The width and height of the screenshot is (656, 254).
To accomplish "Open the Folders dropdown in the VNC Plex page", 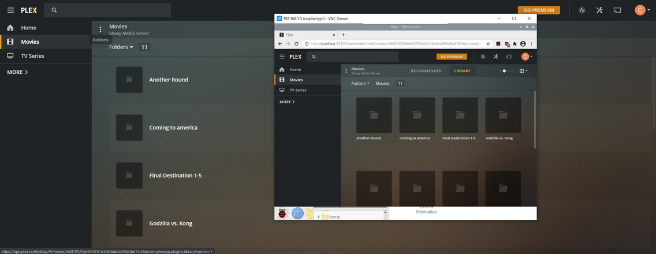I will [360, 84].
